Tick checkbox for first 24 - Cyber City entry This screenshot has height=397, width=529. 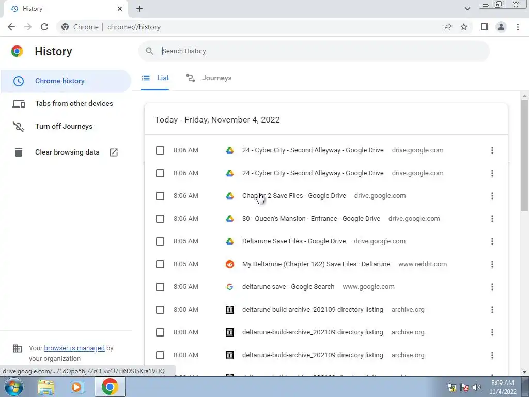click(160, 150)
